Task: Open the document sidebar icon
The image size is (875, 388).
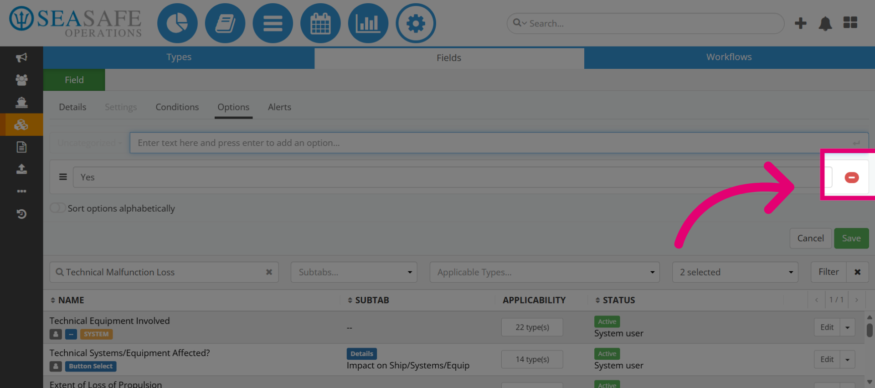Action: coord(21,147)
